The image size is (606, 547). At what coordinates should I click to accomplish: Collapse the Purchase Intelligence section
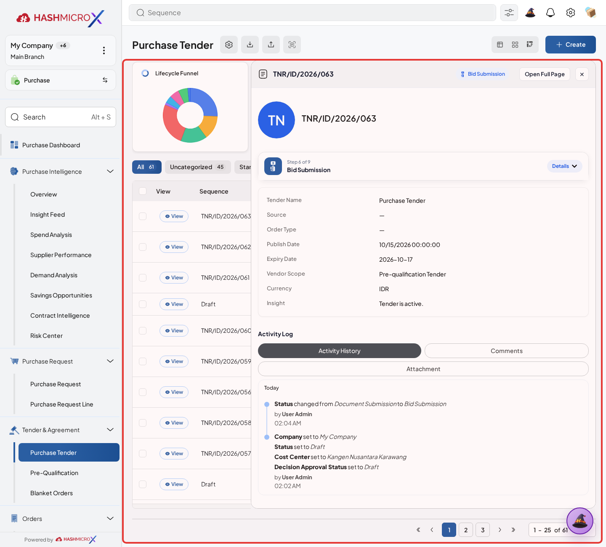coord(110,171)
